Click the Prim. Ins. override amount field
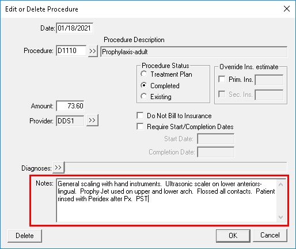This screenshot has height=249, width=296. pos(269,80)
